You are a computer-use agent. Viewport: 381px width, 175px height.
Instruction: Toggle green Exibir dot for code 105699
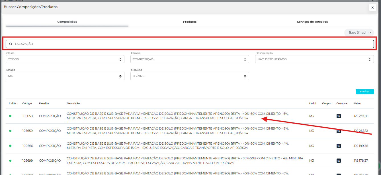pyautogui.click(x=10, y=161)
